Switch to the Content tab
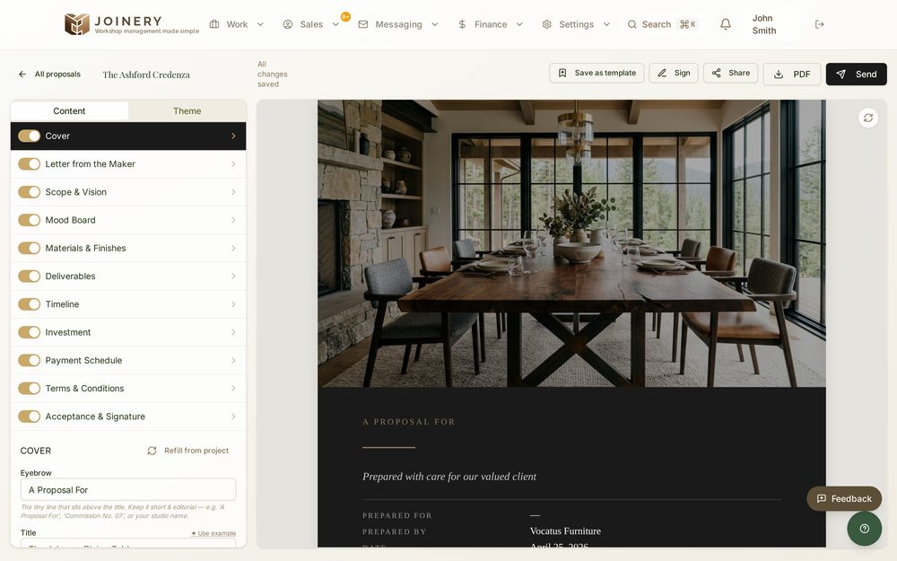 point(69,111)
